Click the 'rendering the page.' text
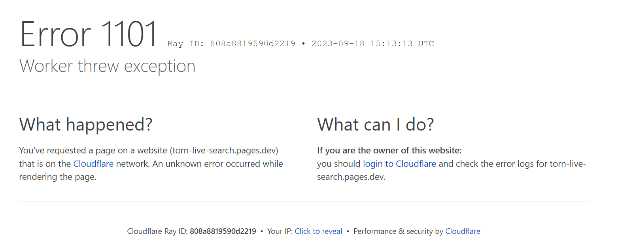The image size is (618, 252). (58, 177)
